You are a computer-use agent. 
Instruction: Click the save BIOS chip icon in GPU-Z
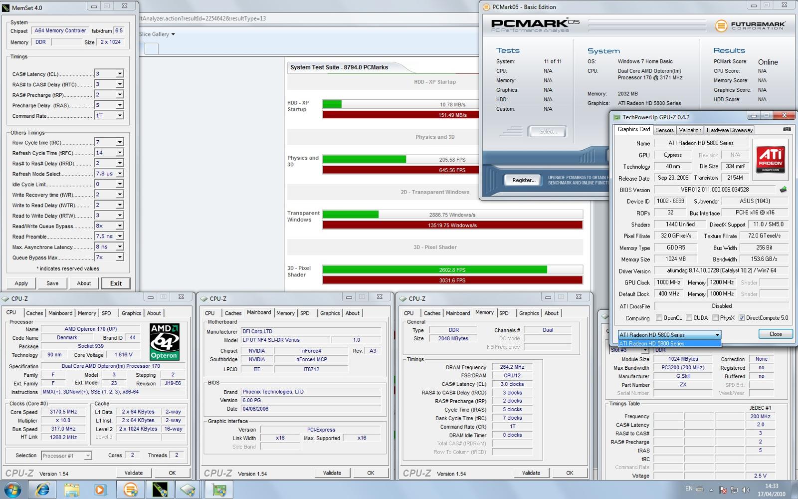point(783,190)
